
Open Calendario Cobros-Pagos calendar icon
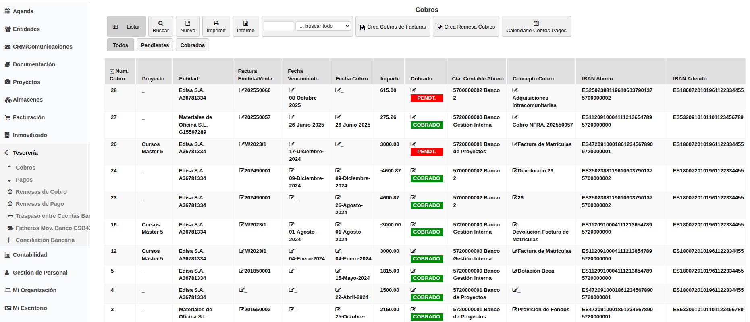pos(536,23)
